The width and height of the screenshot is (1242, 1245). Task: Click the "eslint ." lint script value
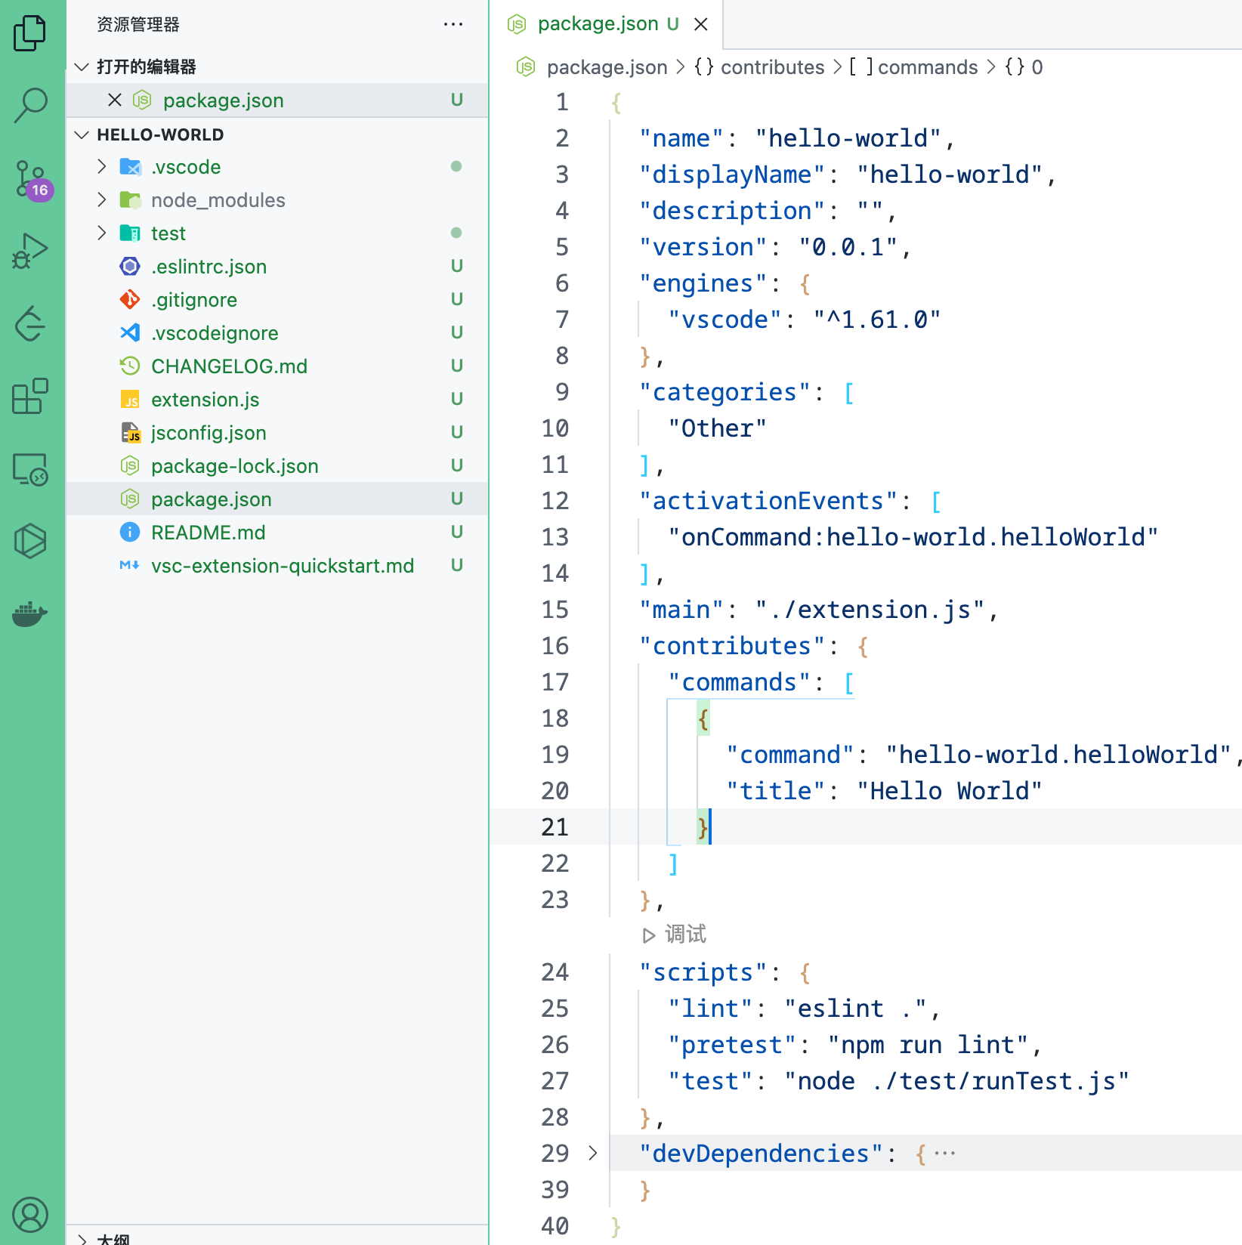click(855, 1009)
